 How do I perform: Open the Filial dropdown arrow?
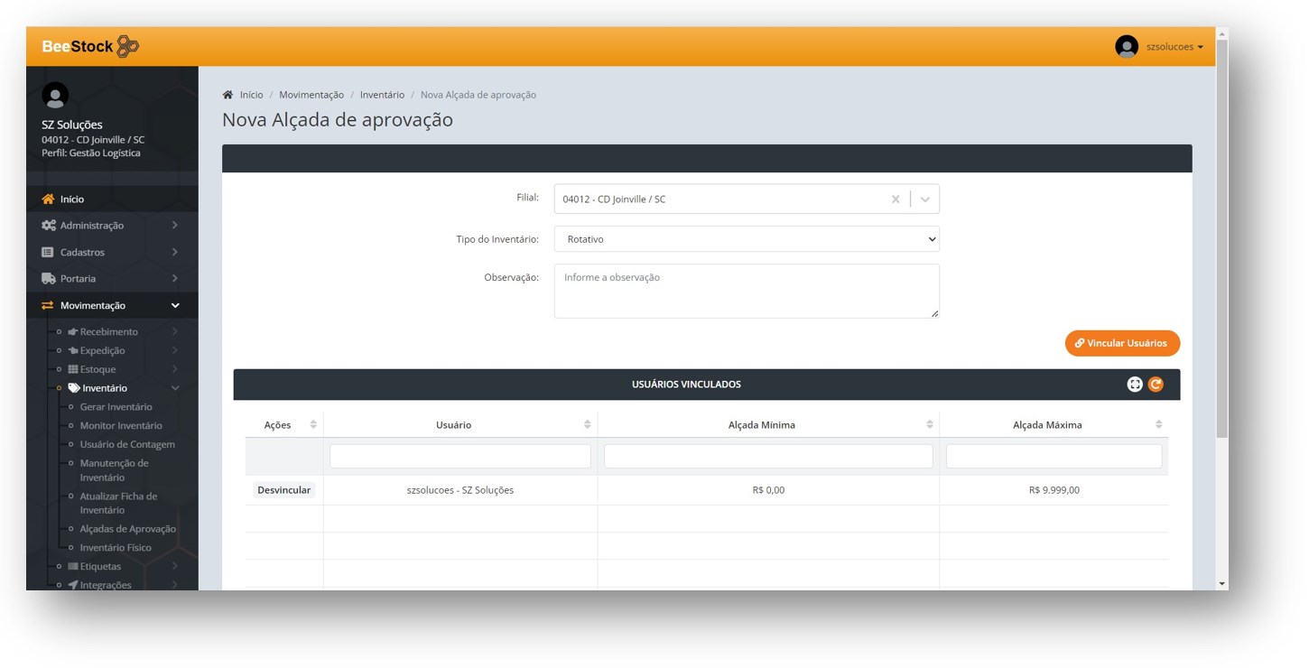point(925,199)
